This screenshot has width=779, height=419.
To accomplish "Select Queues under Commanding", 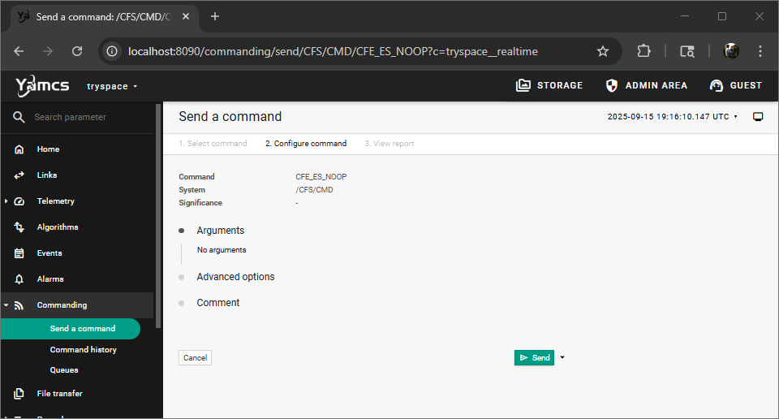I will [x=64, y=370].
